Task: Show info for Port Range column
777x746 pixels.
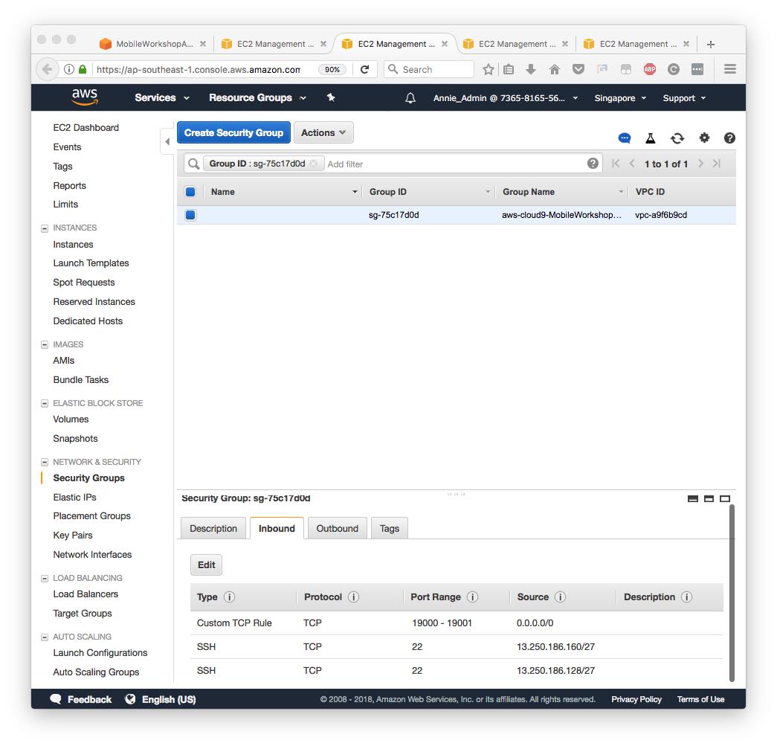Action: (472, 597)
